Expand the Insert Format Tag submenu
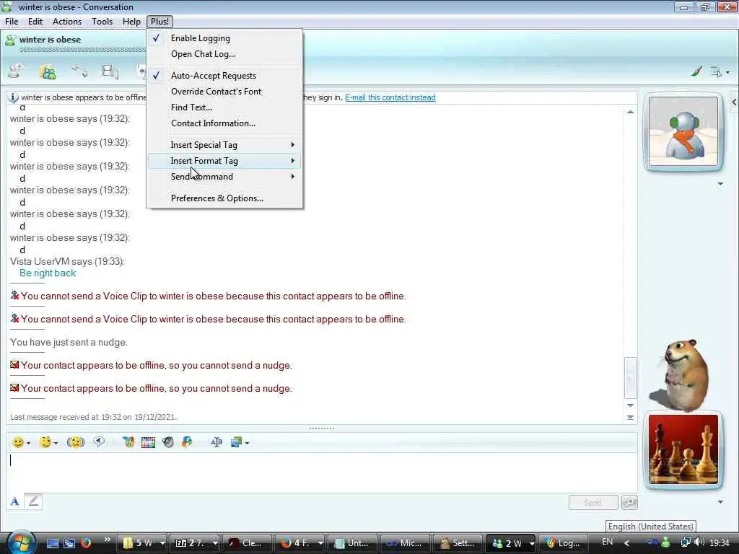The image size is (739, 554). [224, 161]
